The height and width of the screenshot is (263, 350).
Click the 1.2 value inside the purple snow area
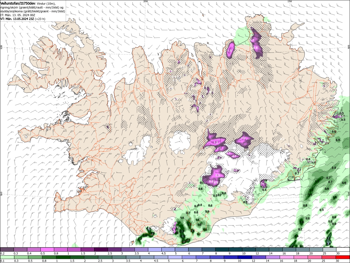point(215,142)
